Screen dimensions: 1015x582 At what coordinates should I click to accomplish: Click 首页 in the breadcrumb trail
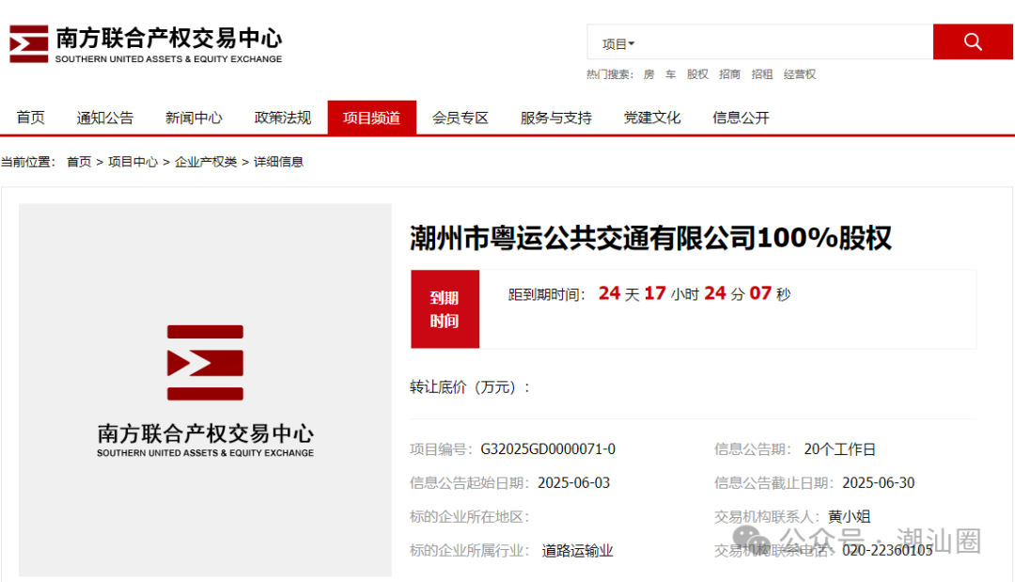click(x=79, y=162)
